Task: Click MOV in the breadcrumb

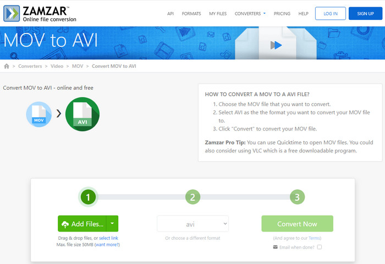Action: click(x=78, y=66)
